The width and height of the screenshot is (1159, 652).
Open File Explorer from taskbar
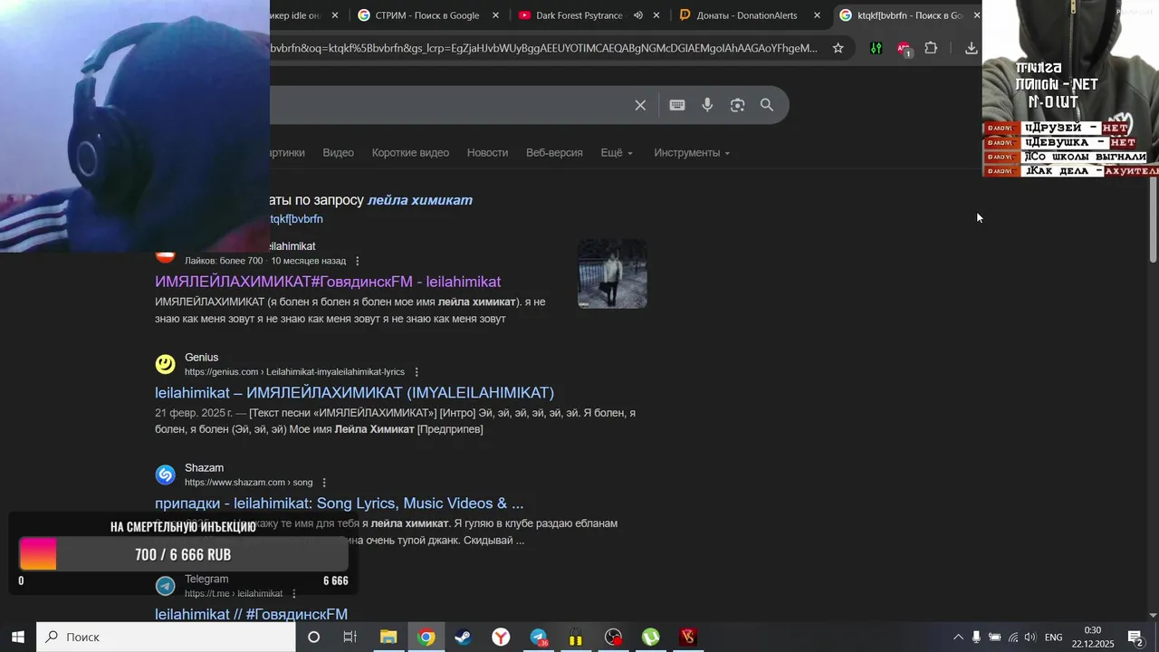[388, 637]
